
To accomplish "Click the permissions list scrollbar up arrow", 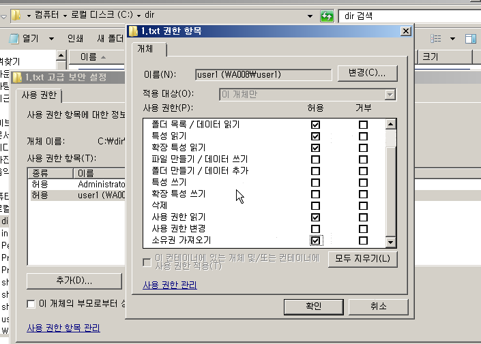I will tap(390, 124).
